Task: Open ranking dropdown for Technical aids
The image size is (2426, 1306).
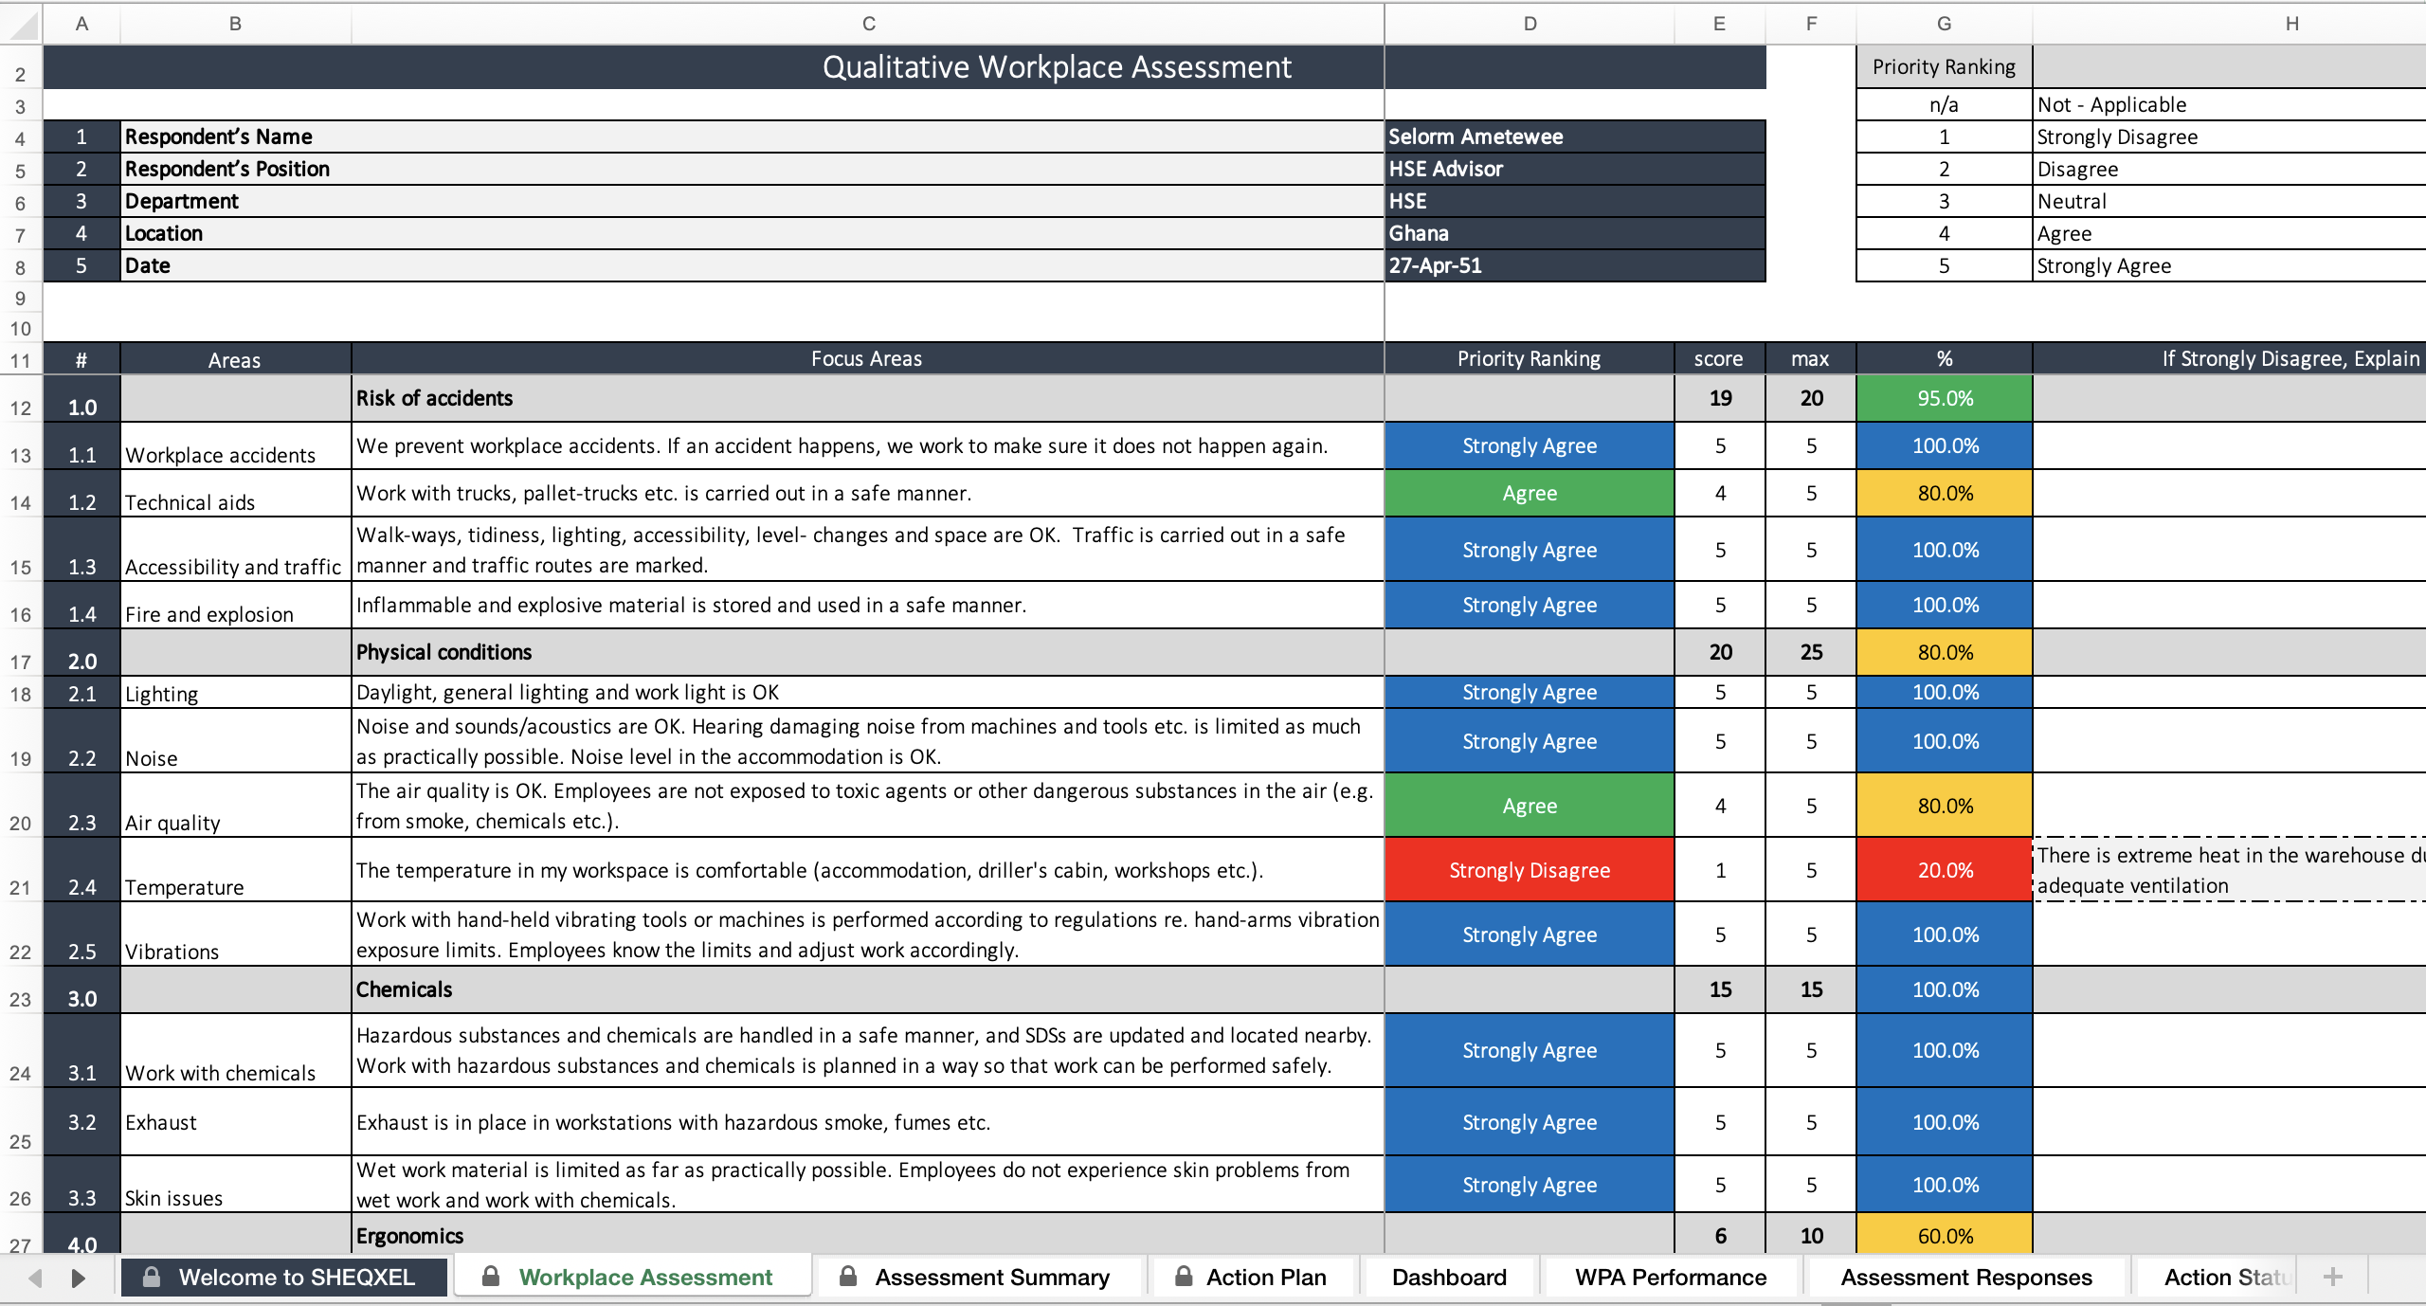Action: coord(1530,493)
